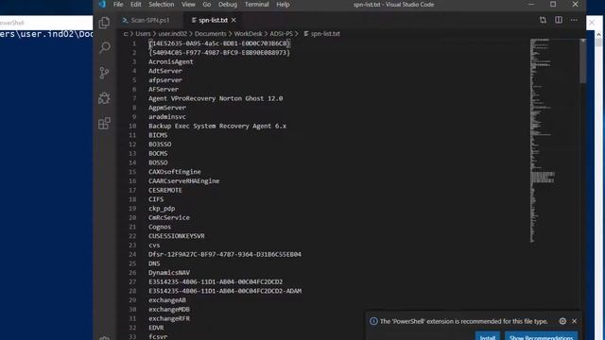Open the More Actions ellipsis menu
The height and width of the screenshot is (340, 605).
(574, 20)
